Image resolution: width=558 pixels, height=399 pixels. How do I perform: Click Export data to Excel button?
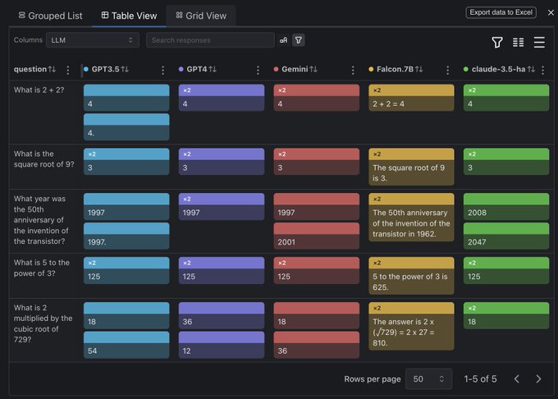501,12
